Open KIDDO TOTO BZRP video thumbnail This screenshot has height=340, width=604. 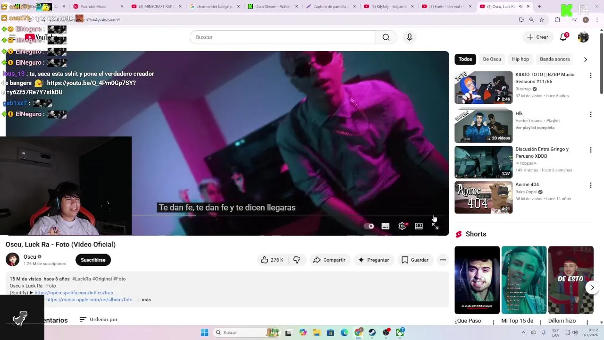[x=484, y=87]
